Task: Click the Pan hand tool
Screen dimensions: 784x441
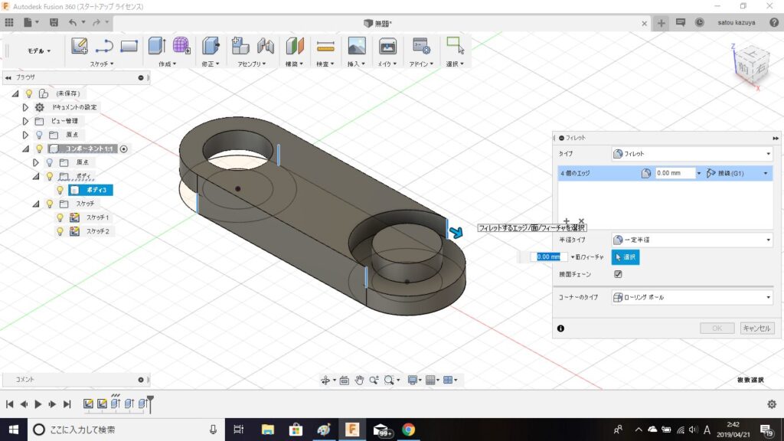Action: pos(359,381)
